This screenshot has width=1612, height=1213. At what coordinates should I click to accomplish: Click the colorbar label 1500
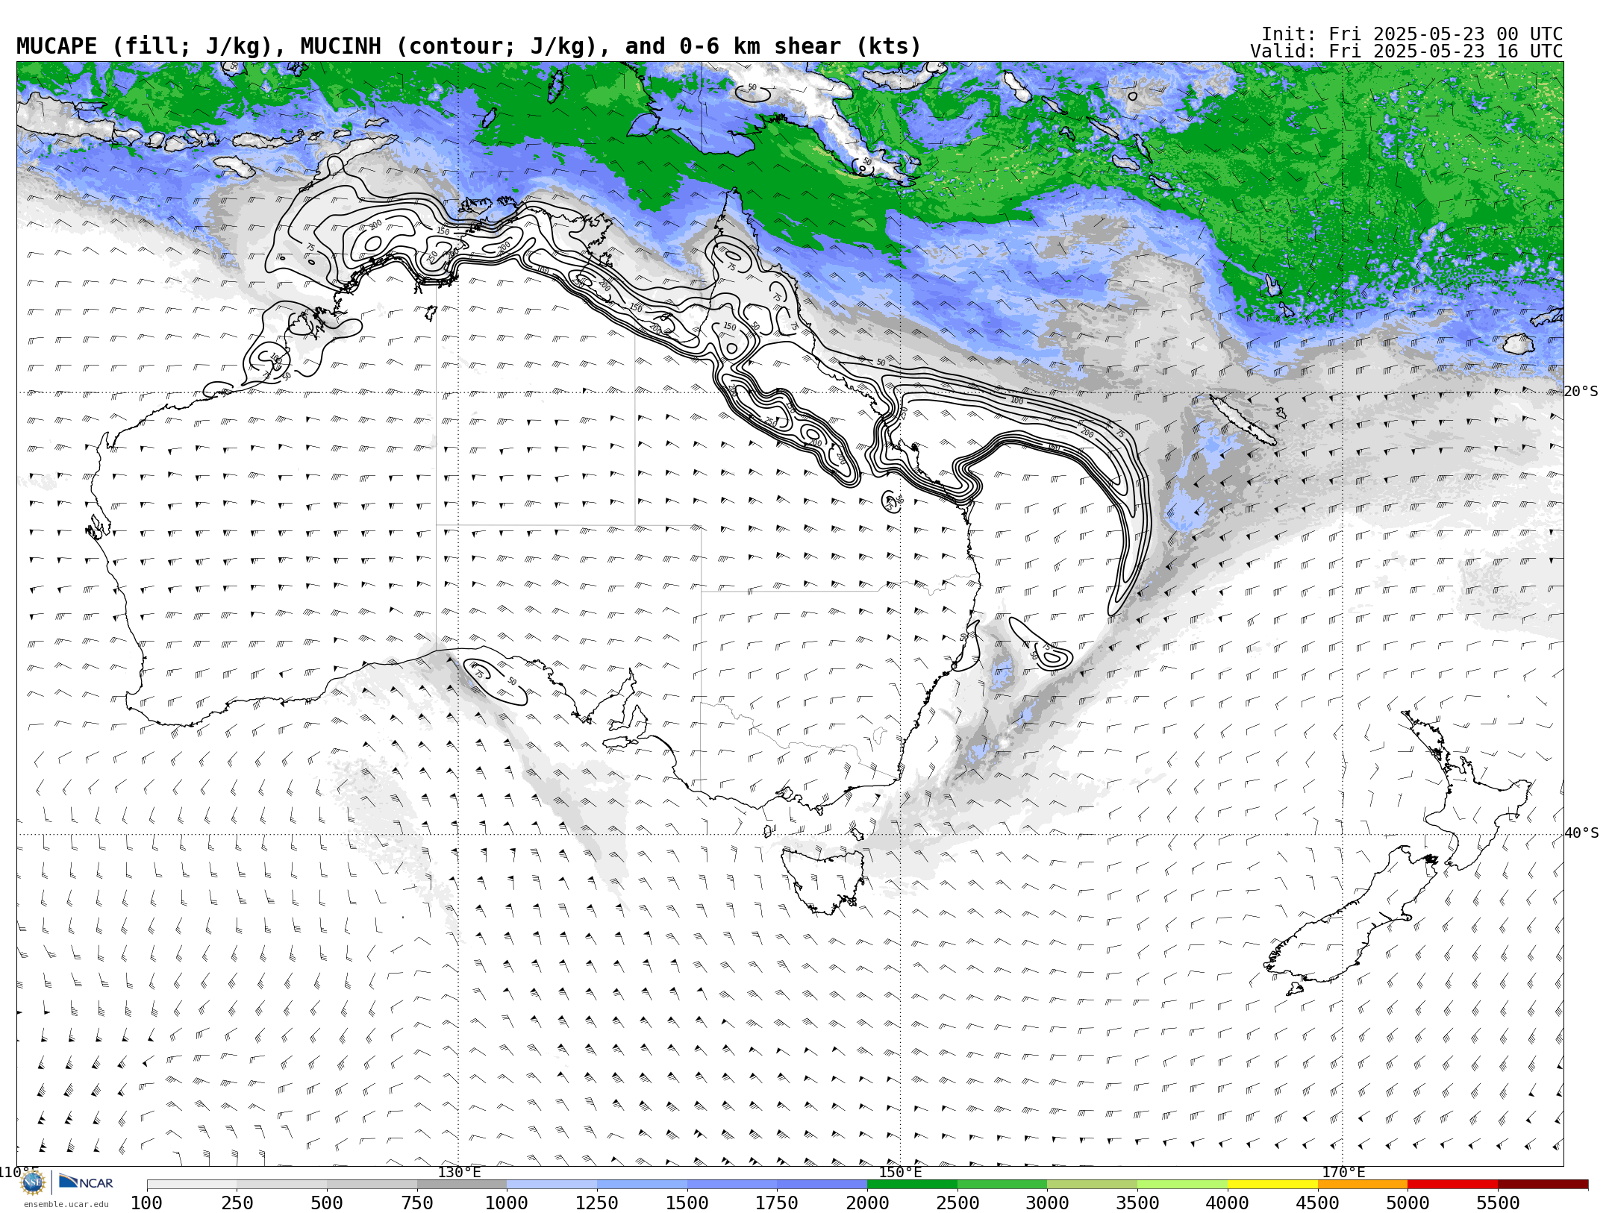(687, 1203)
